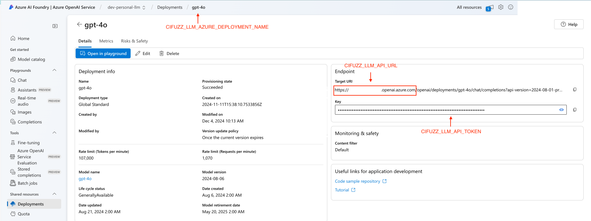Click the 1,070 requests rate limit value
This screenshot has height=221, width=591.
(x=207, y=158)
